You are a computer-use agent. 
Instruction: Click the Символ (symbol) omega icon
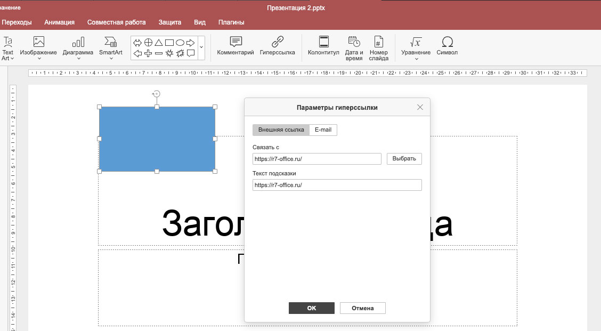coord(447,42)
